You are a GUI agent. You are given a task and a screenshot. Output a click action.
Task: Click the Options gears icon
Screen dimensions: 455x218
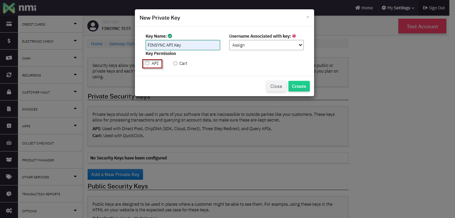point(9,210)
